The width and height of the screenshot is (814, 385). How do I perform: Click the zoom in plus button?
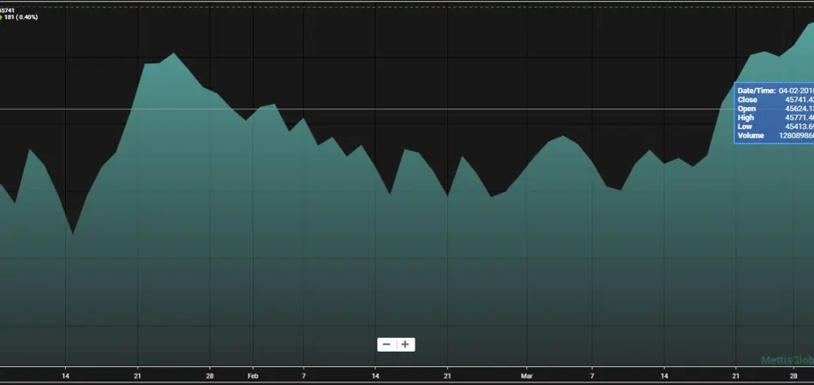pos(405,344)
